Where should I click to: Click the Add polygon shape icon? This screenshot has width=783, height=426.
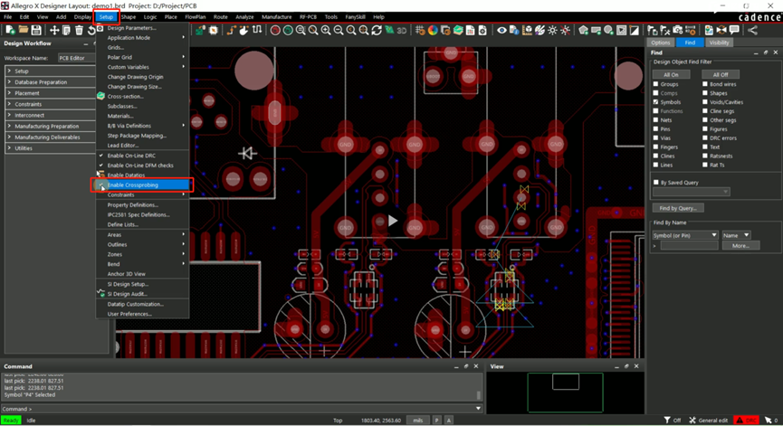tap(583, 31)
